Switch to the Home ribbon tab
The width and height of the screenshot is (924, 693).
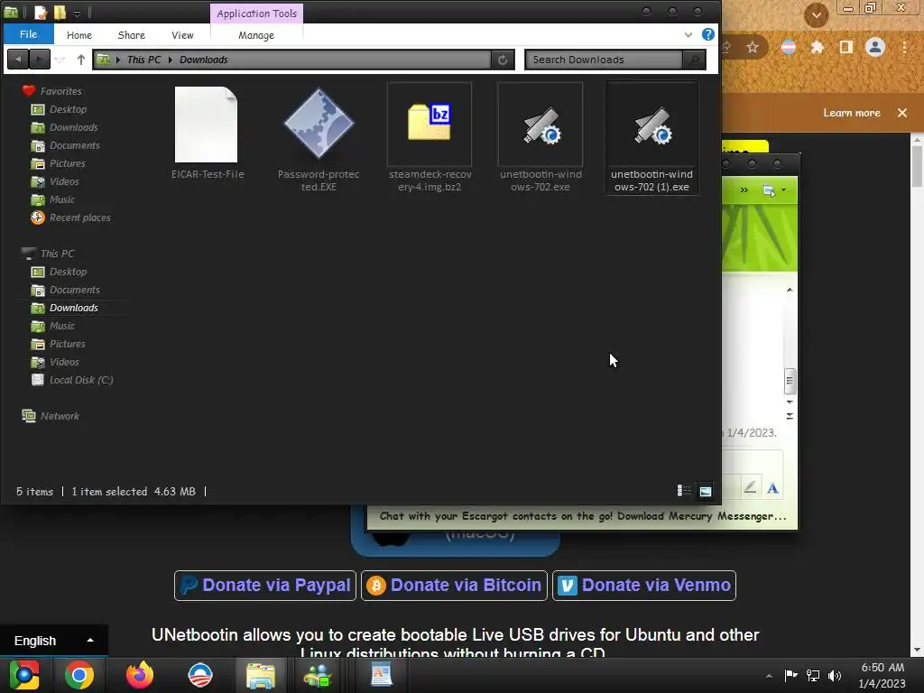click(79, 35)
